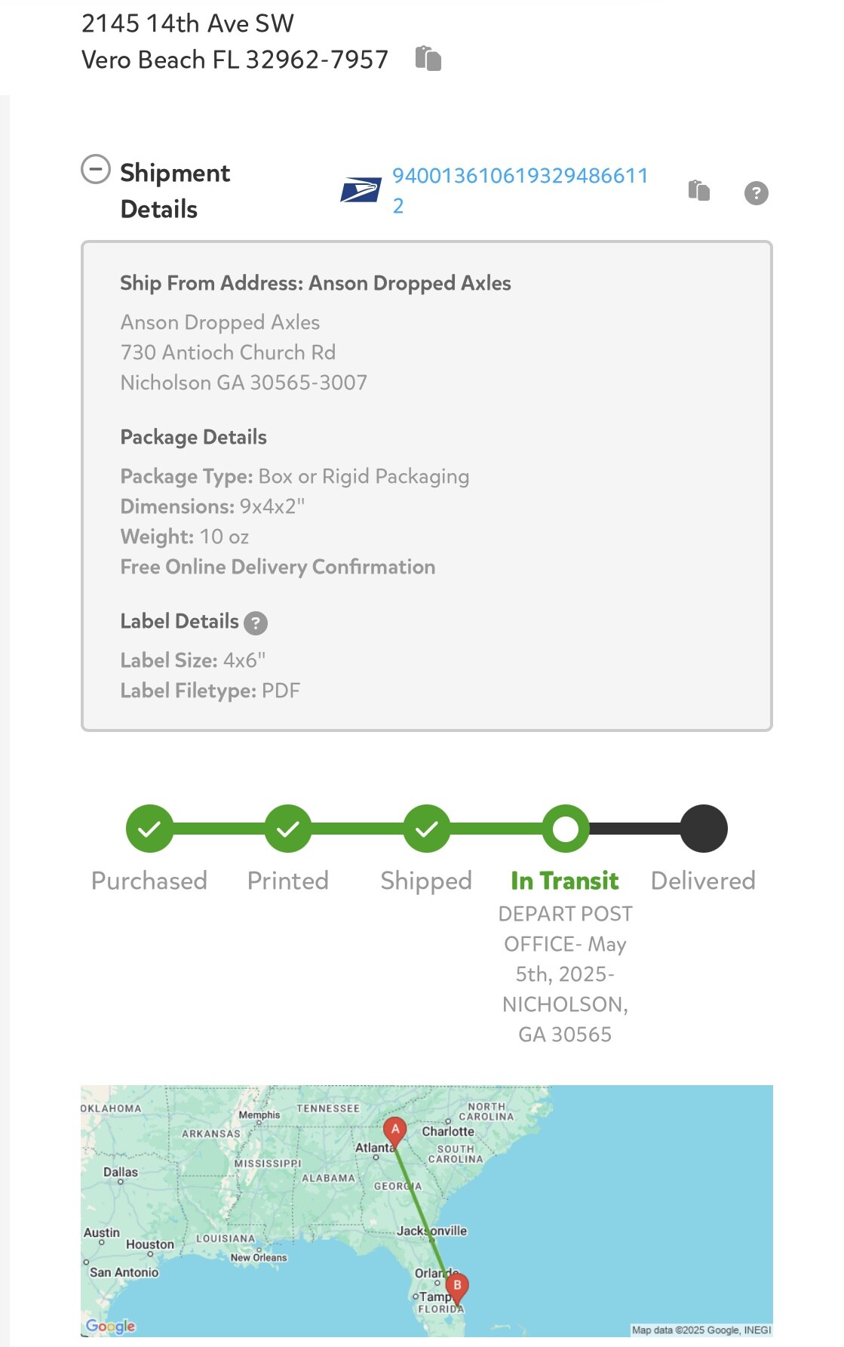Screen dimensions: 844x1347
Task: Copy the Vero Beach recipient address
Action: click(428, 59)
